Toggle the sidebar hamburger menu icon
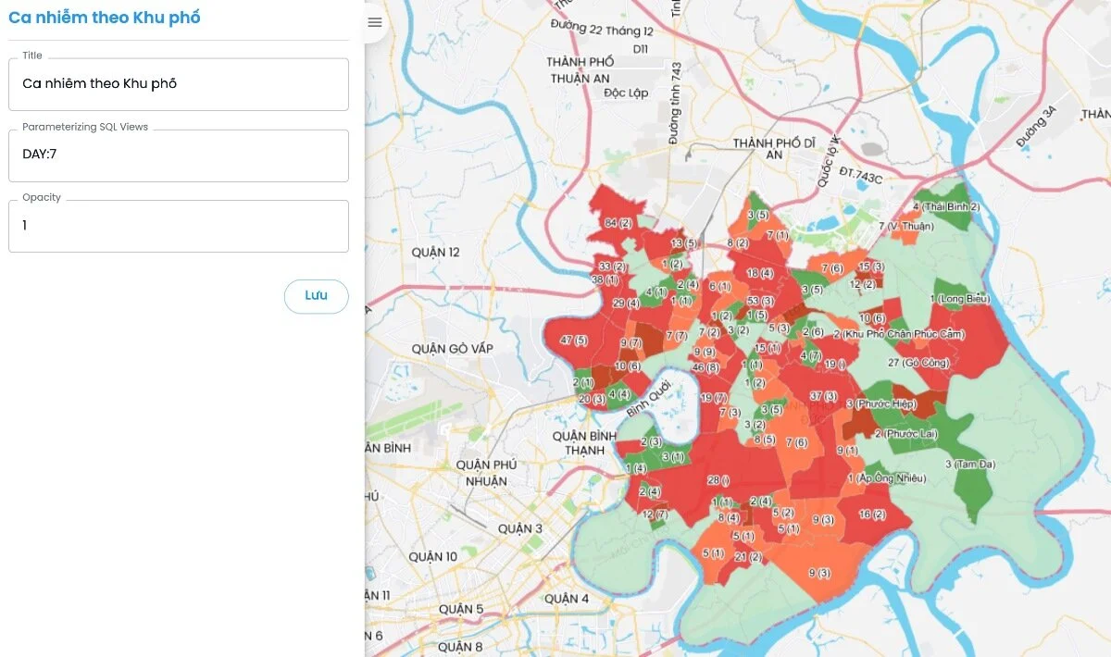 click(375, 22)
